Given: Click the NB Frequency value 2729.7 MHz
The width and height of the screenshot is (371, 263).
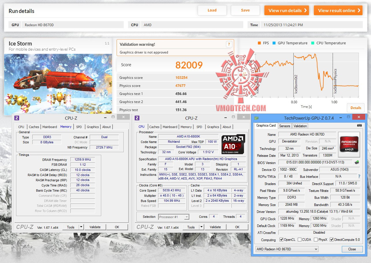Looking at the screenshot, I should 104,147.
